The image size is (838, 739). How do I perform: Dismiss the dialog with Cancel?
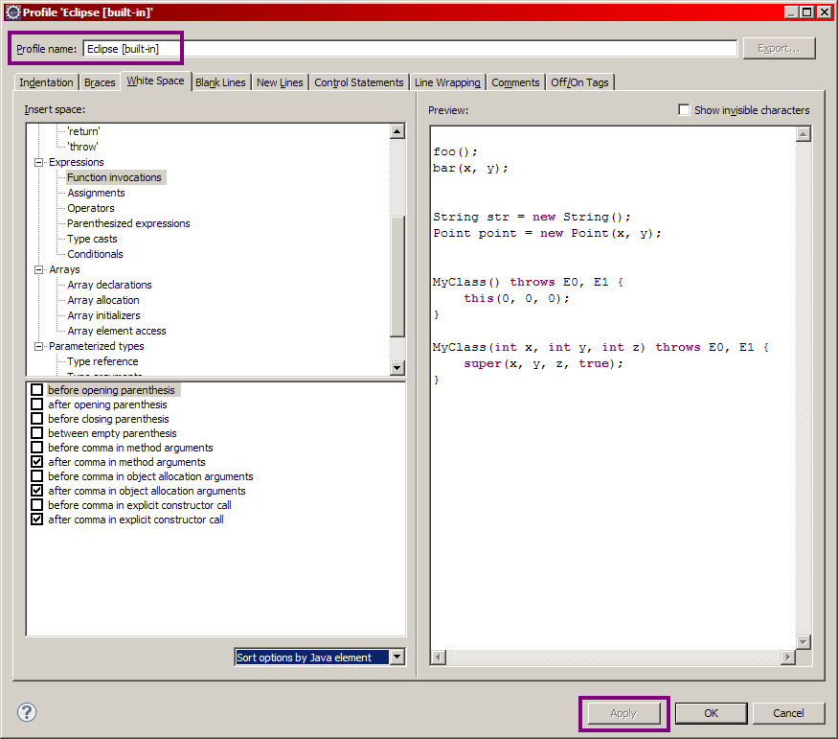pos(788,713)
